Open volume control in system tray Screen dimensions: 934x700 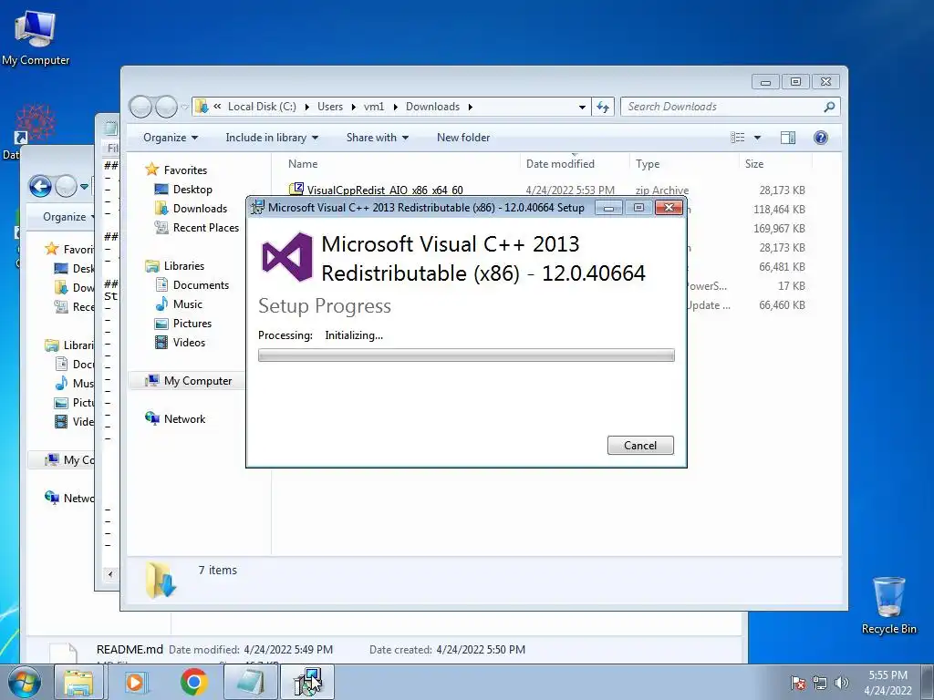(842, 683)
